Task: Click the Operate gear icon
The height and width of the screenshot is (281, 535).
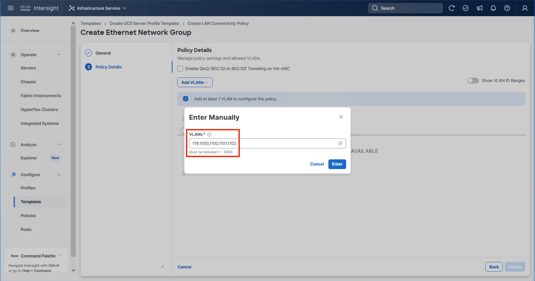Action: (13, 55)
